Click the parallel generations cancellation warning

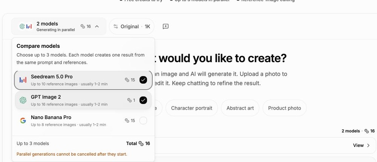72,154
